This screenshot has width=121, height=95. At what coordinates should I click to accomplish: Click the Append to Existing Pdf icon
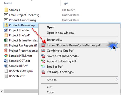pyautogui.click(x=43, y=61)
